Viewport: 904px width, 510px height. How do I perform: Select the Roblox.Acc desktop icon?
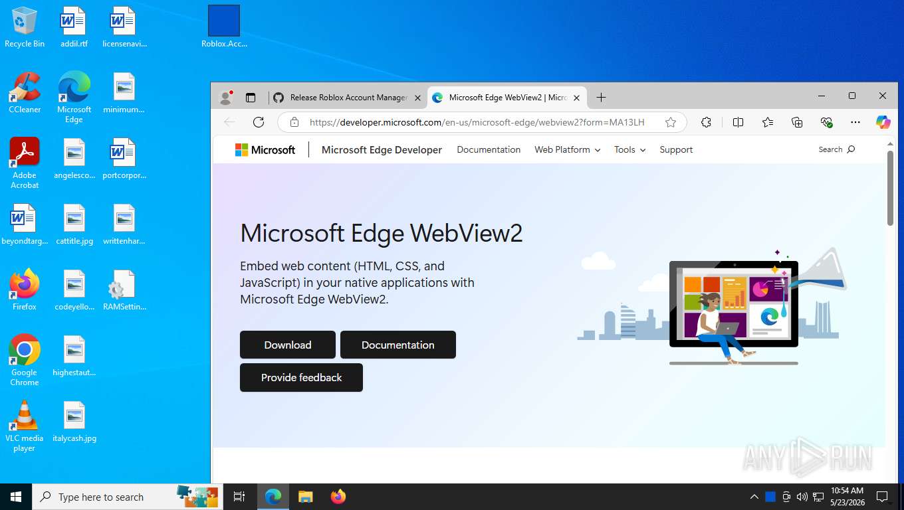[224, 27]
